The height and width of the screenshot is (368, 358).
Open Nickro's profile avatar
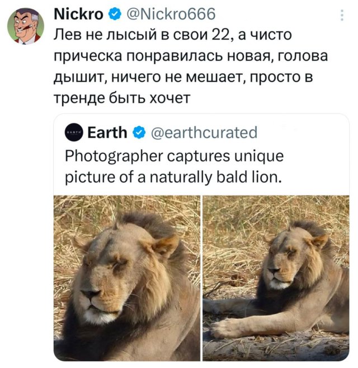(x=26, y=26)
